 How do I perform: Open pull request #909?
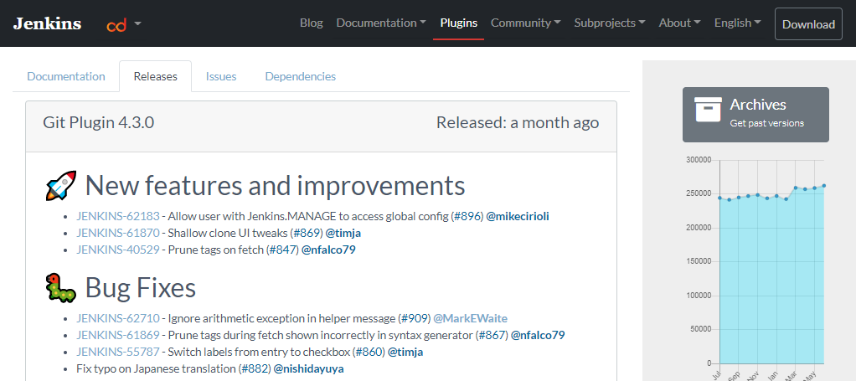tap(415, 318)
